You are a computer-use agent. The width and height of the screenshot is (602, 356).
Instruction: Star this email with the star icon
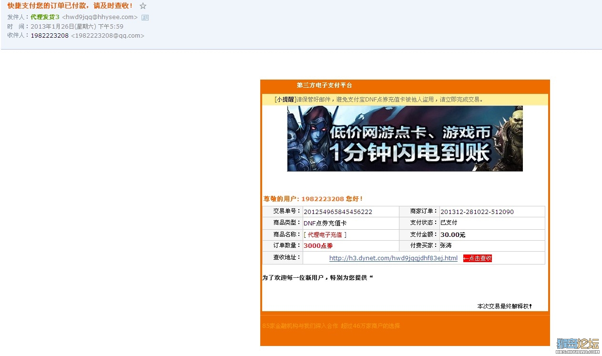click(143, 6)
